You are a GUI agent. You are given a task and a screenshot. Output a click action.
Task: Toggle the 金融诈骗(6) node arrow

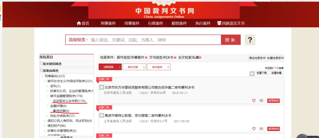click(48, 106)
